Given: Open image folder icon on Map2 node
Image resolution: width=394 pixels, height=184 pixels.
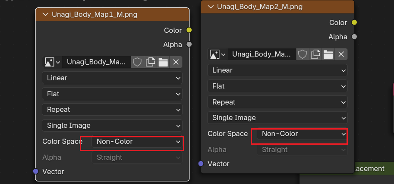Looking at the screenshot, I should coord(328,54).
